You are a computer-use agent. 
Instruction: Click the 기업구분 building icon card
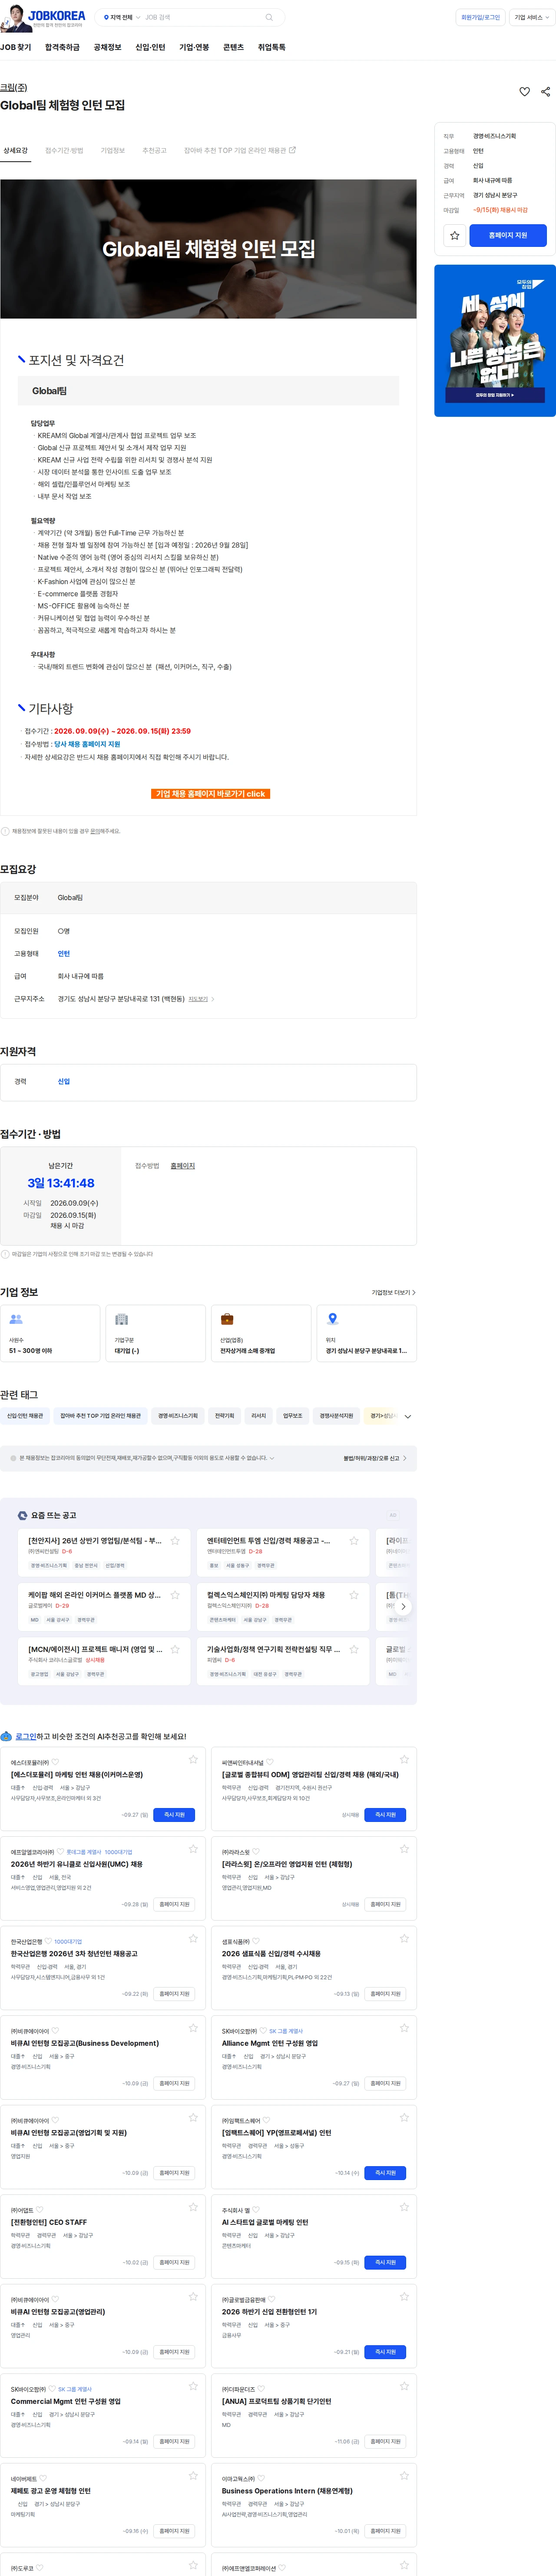pos(156,1332)
